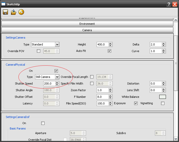Click the Latency label

pos(28,103)
